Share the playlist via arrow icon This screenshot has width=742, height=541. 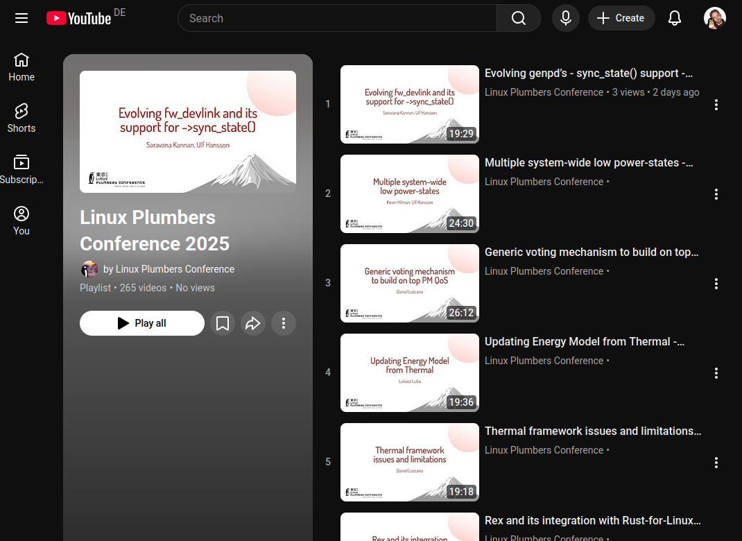(x=253, y=323)
